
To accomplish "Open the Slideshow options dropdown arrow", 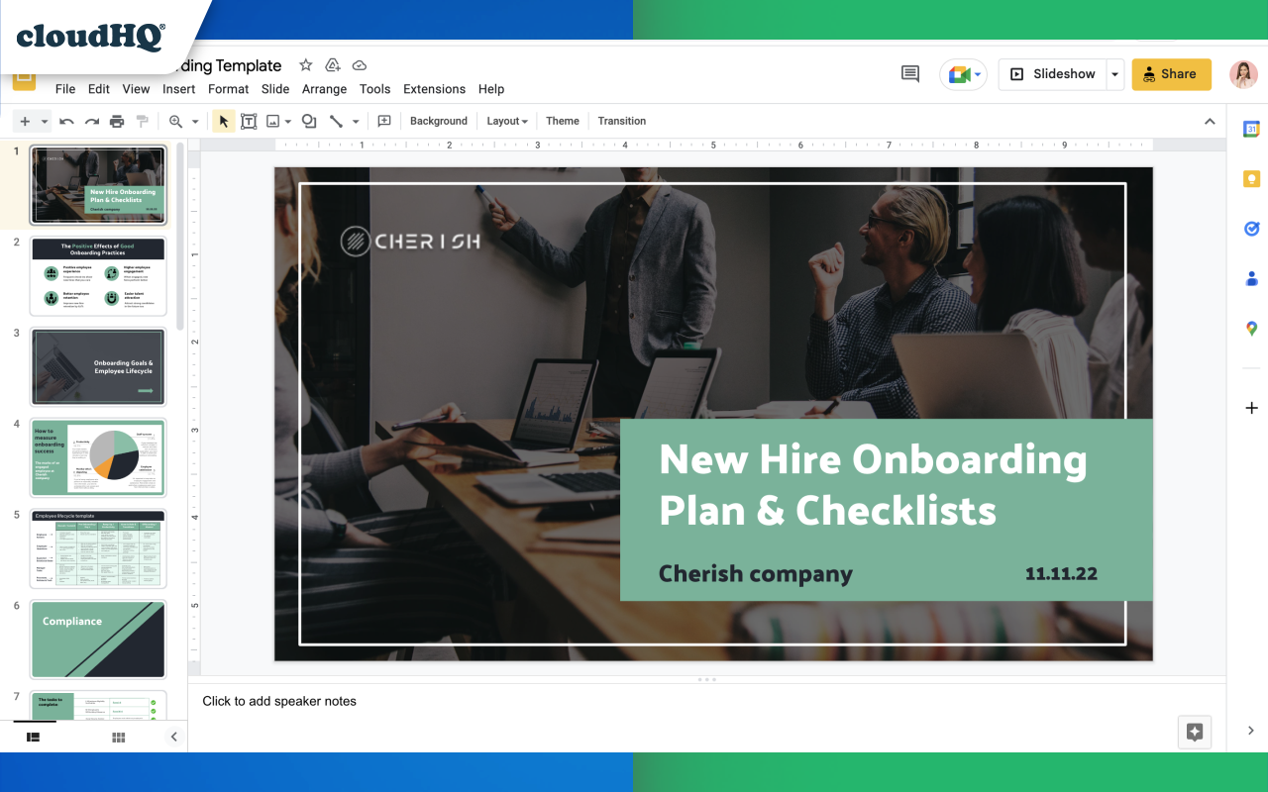I will [1113, 73].
